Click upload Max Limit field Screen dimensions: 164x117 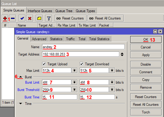(57, 70)
